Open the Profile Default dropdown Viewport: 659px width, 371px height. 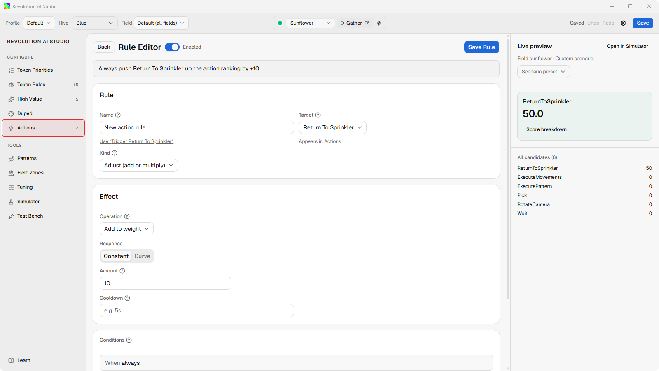pos(39,23)
